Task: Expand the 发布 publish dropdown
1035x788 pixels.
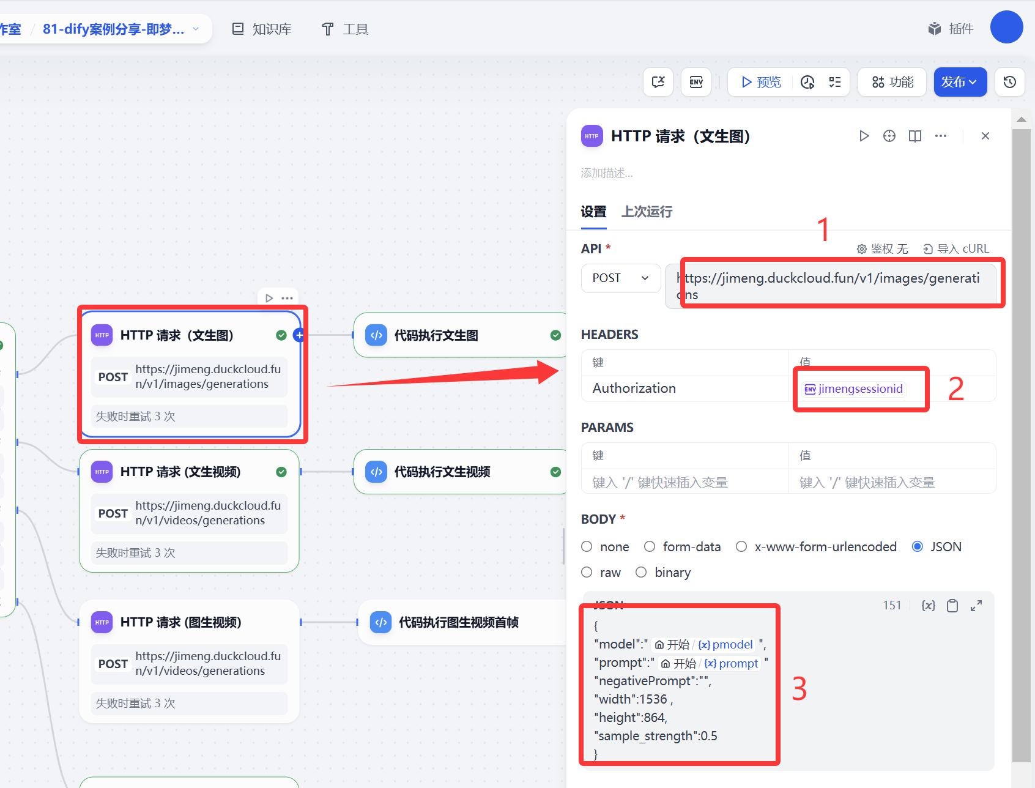Action: 960,82
